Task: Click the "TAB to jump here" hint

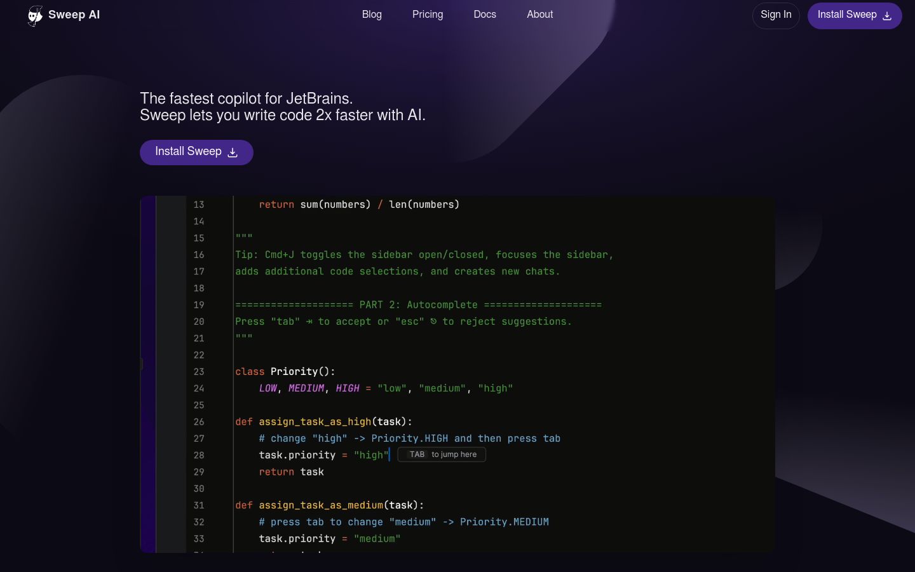Action: click(x=442, y=454)
